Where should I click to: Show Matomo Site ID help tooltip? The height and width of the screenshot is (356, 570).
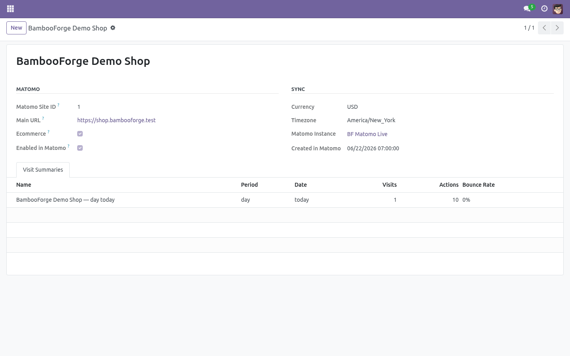58,105
